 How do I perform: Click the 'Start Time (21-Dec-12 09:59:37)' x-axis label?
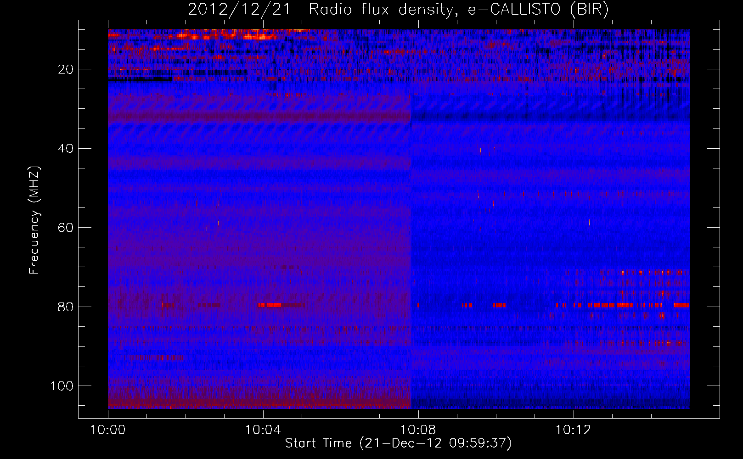click(398, 443)
